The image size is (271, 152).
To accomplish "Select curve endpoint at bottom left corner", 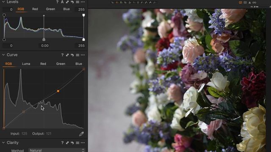I will coord(4,128).
